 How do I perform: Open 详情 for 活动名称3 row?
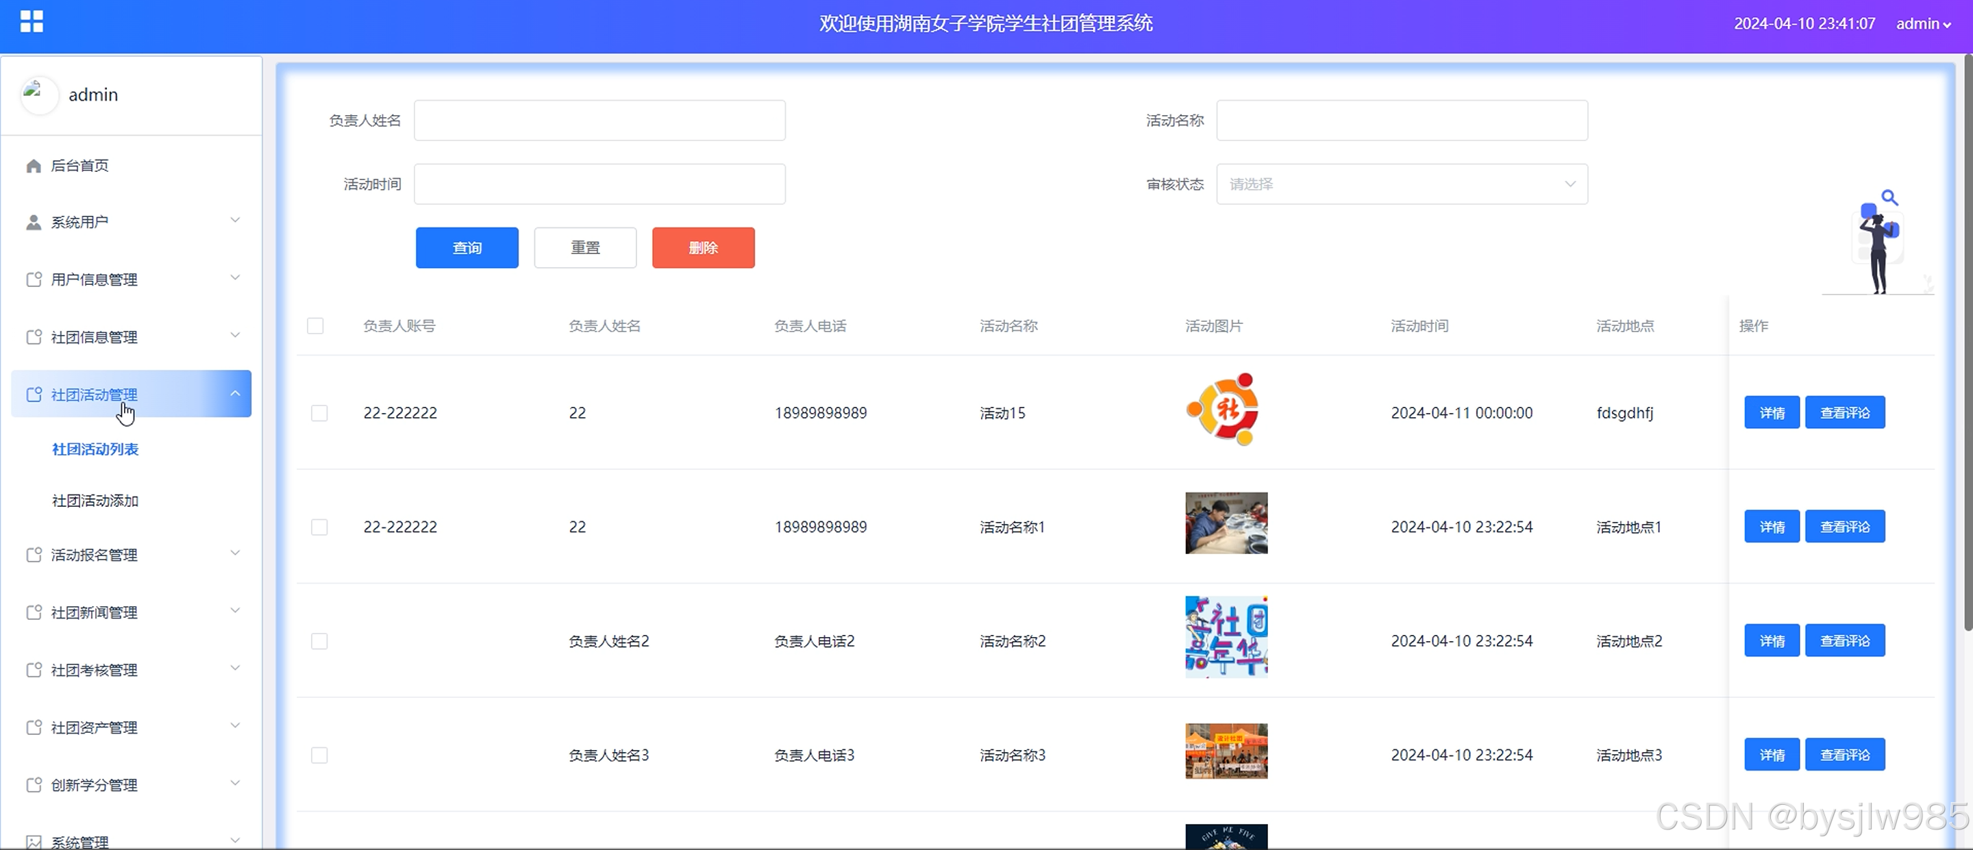(x=1772, y=755)
